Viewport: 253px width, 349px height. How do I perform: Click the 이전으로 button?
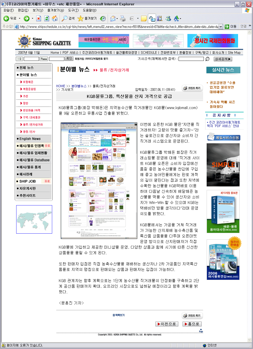tap(167, 324)
